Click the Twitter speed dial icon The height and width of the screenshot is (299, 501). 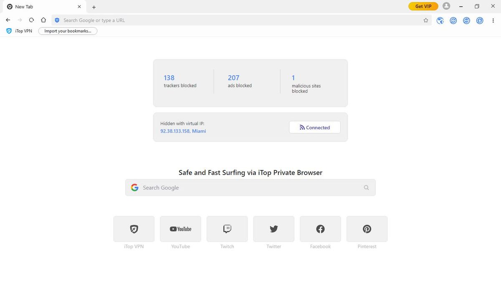[x=273, y=229]
